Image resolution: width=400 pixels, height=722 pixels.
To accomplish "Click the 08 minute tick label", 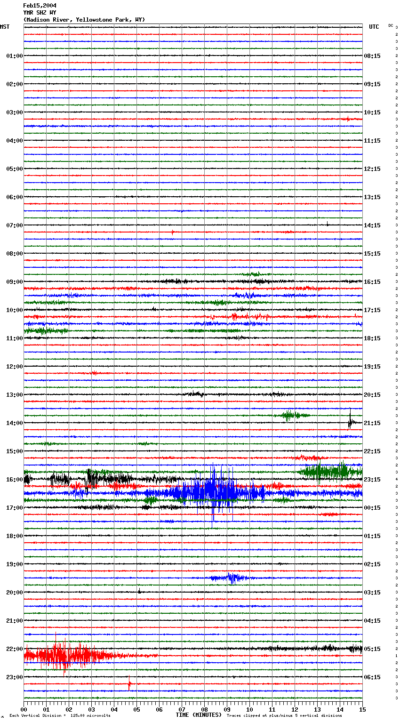I will (x=204, y=709).
